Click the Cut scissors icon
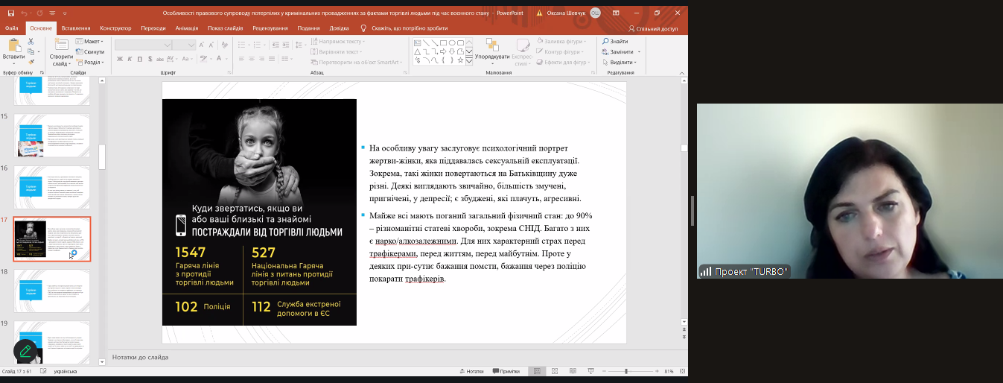 tap(31, 42)
